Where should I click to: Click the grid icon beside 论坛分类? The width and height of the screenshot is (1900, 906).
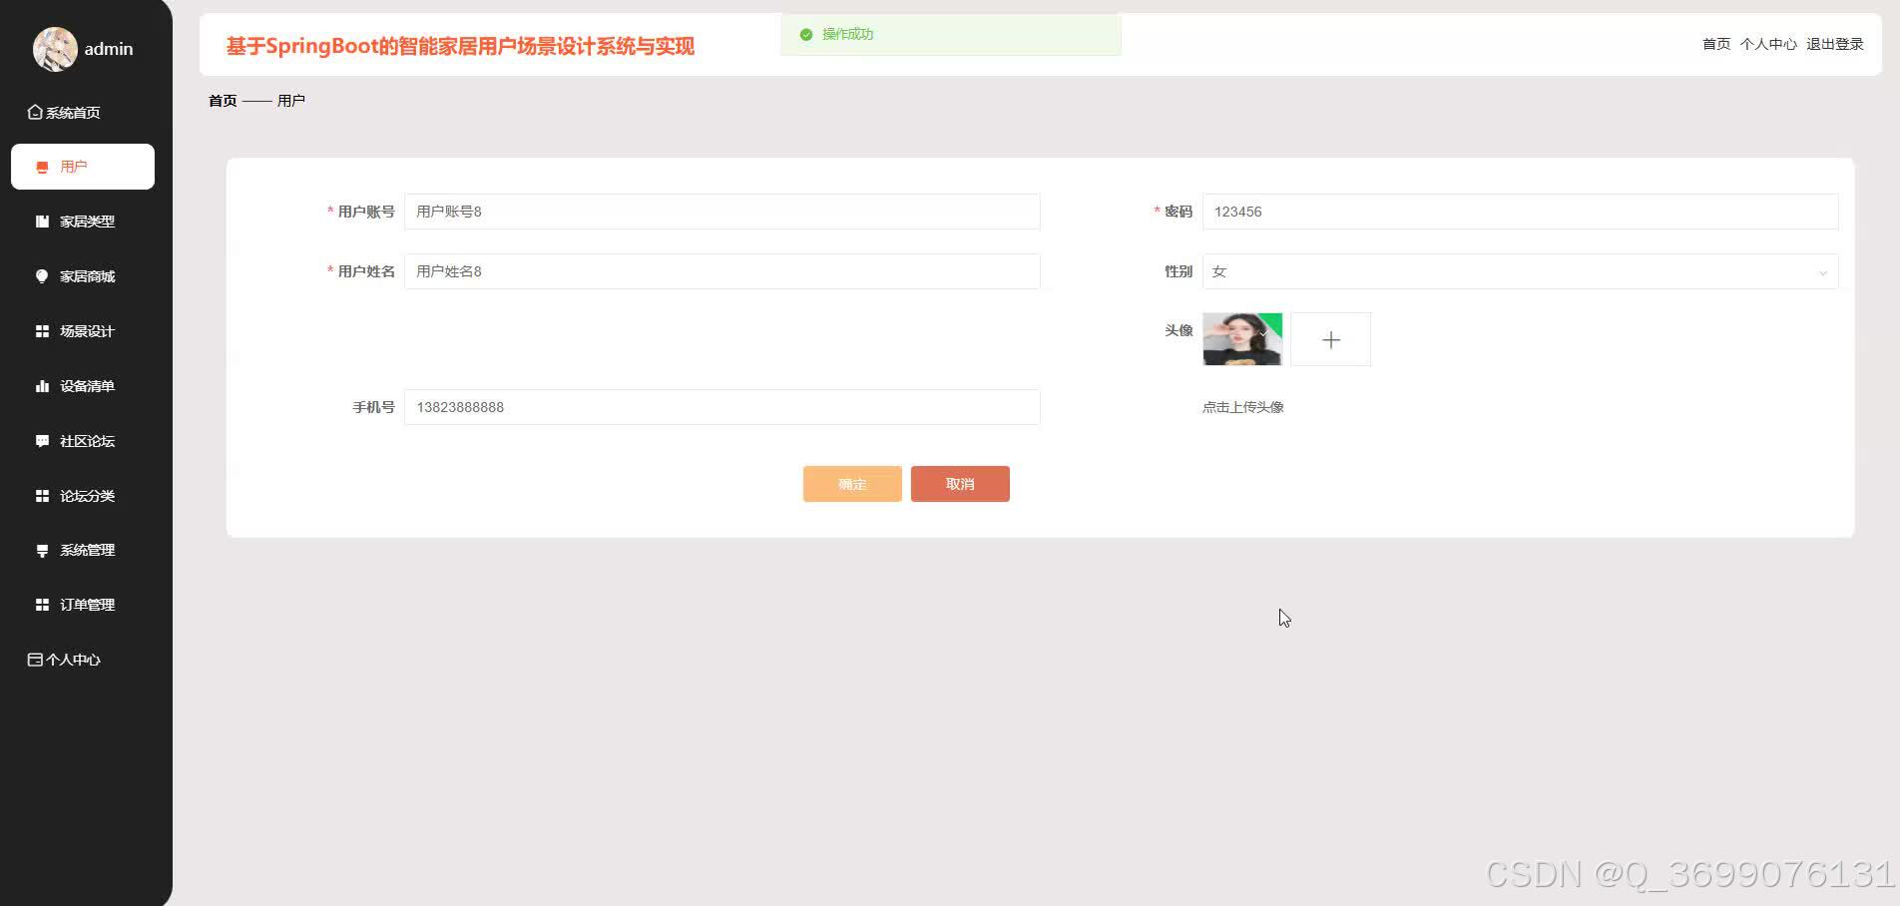click(x=42, y=496)
